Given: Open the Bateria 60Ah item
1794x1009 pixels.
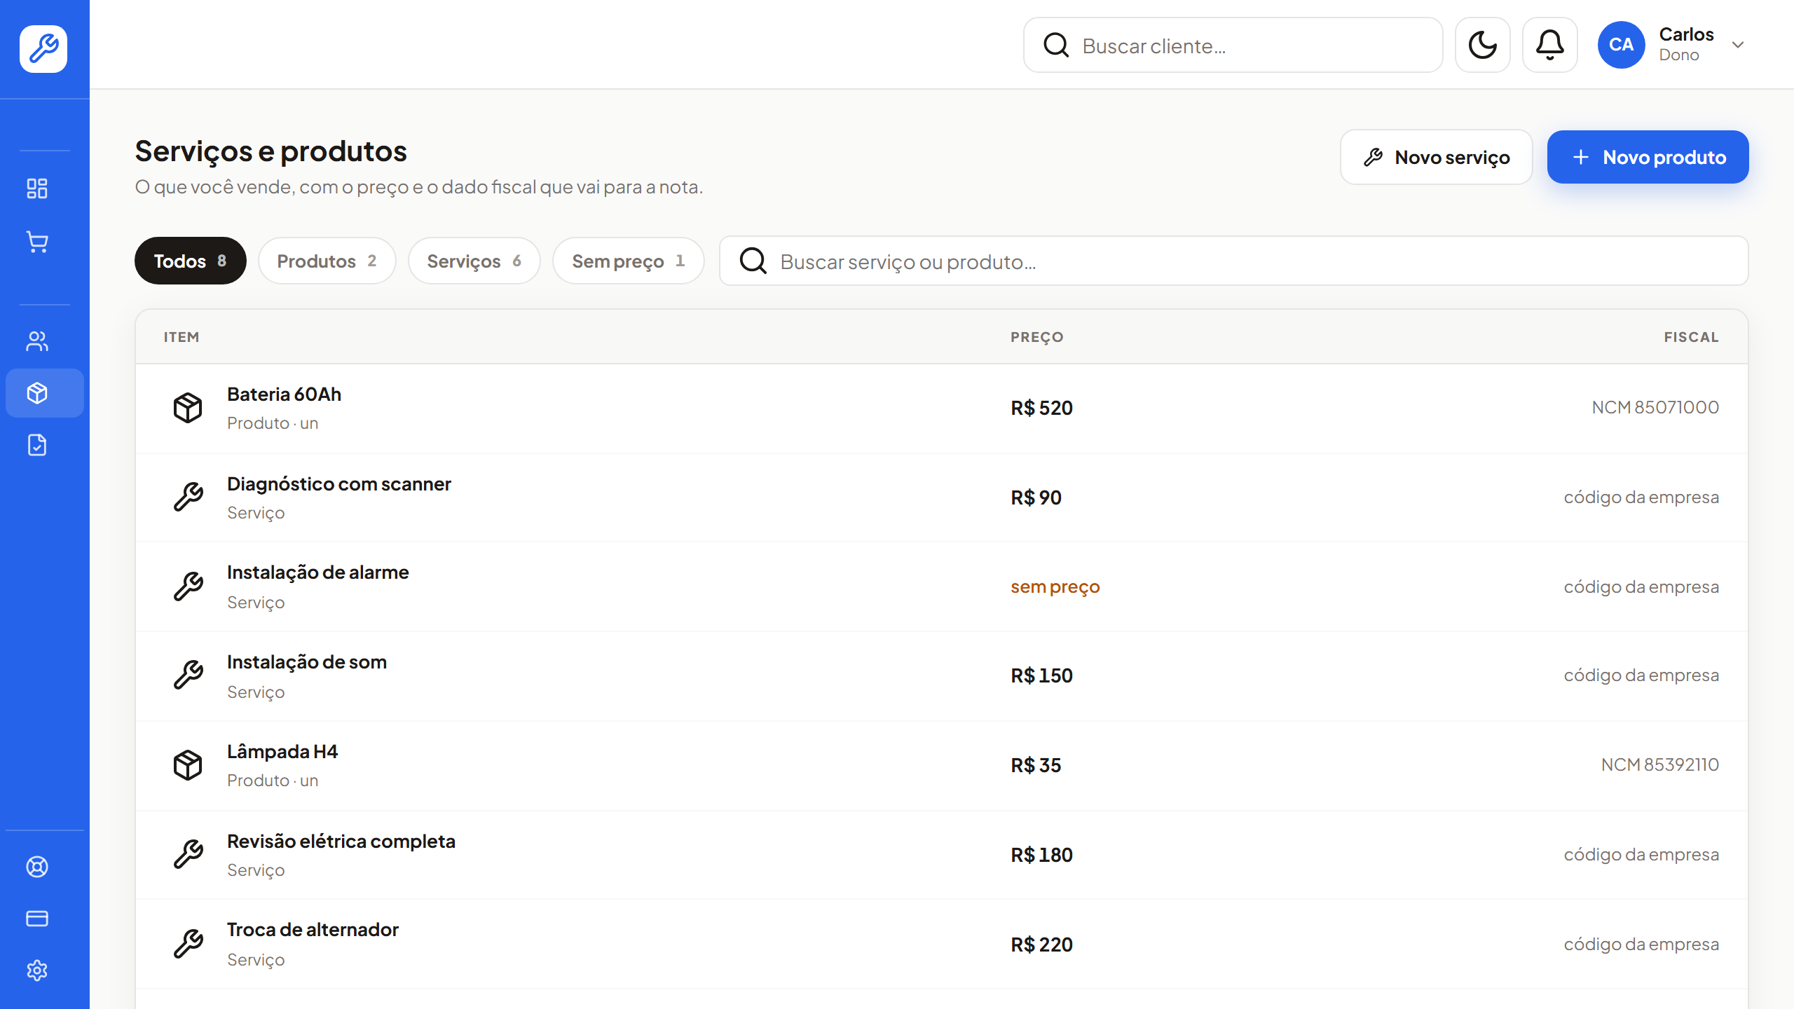Looking at the screenshot, I should [x=941, y=409].
